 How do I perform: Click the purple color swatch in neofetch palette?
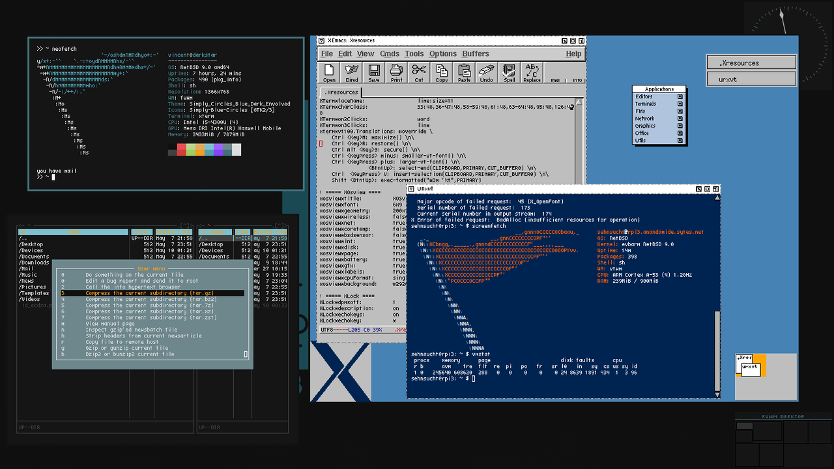click(218, 150)
